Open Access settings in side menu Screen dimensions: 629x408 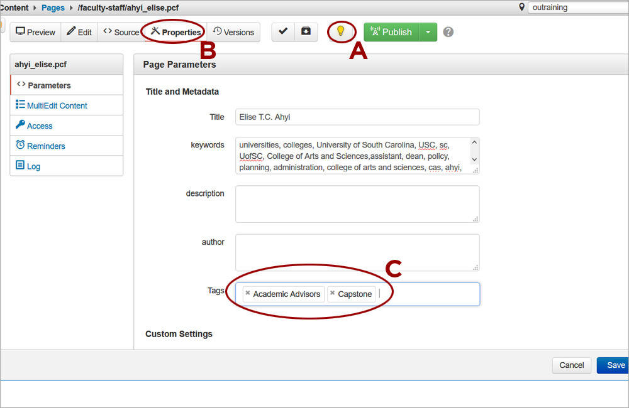(x=67, y=126)
